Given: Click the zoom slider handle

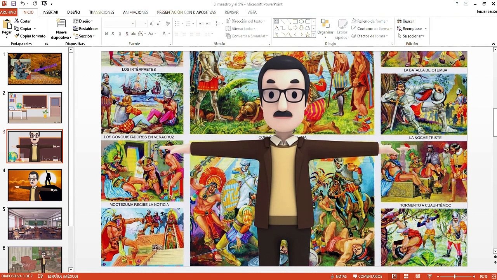Looking at the screenshot, I should (x=455, y=276).
